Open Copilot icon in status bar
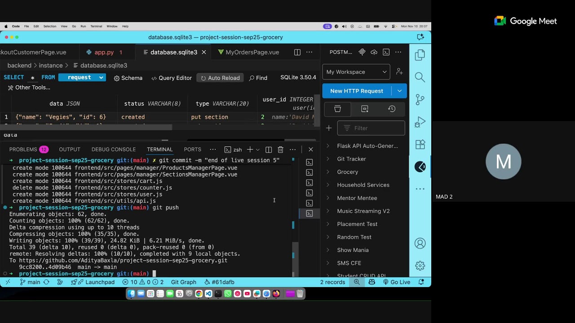Image resolution: width=575 pixels, height=323 pixels. [372, 282]
